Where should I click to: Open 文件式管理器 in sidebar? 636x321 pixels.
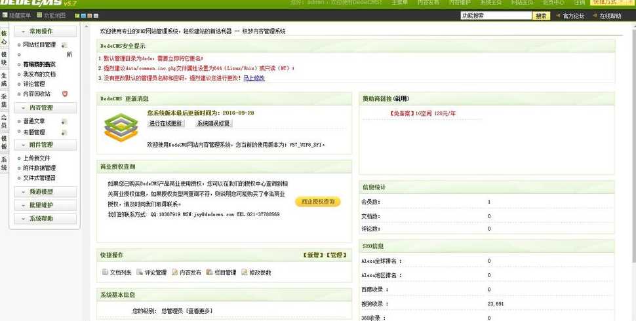pyautogui.click(x=39, y=178)
